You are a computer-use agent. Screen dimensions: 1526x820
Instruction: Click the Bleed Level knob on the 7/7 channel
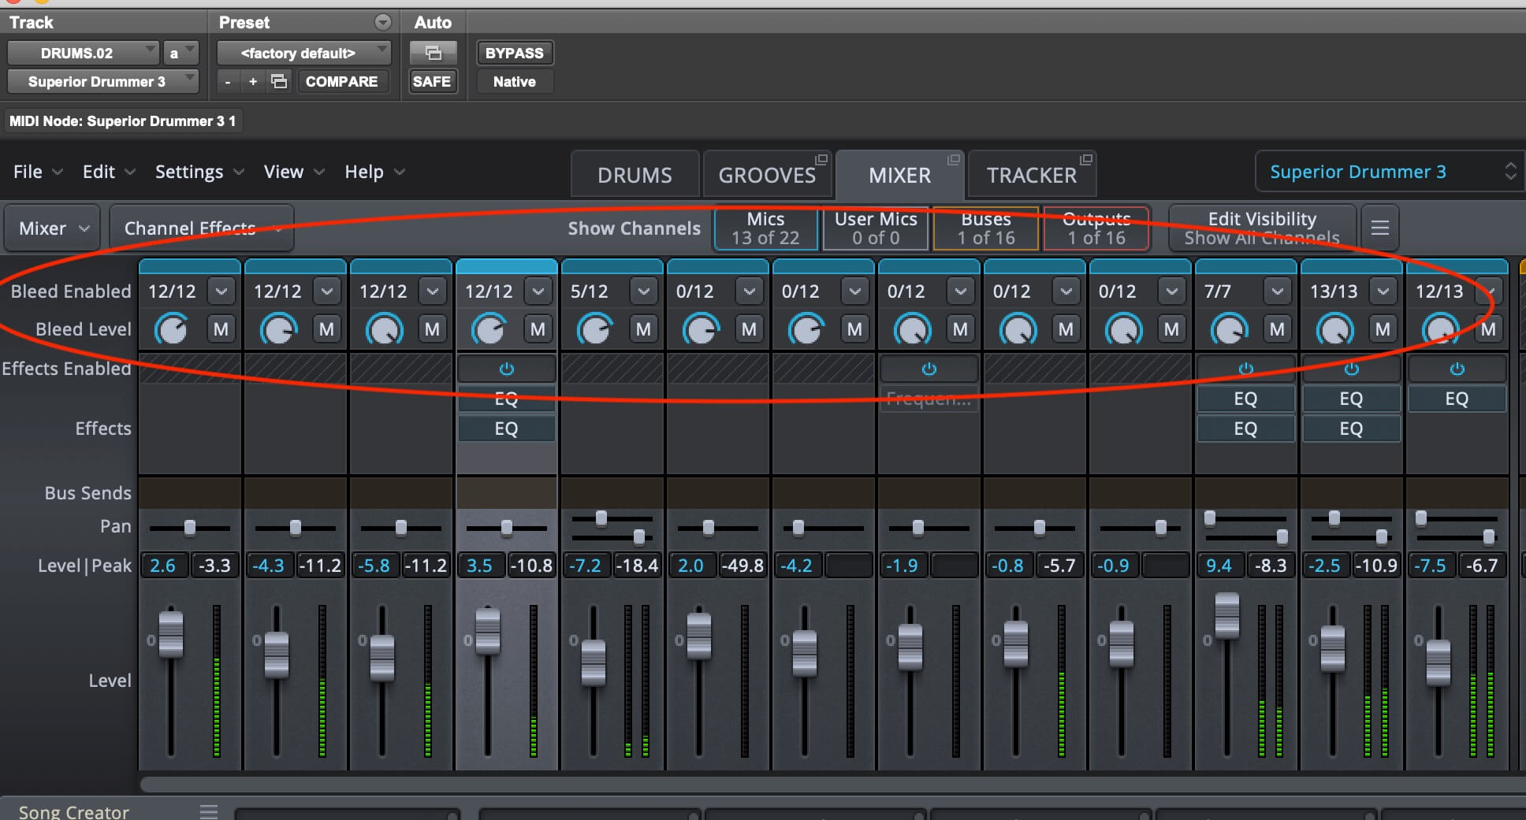(x=1228, y=329)
